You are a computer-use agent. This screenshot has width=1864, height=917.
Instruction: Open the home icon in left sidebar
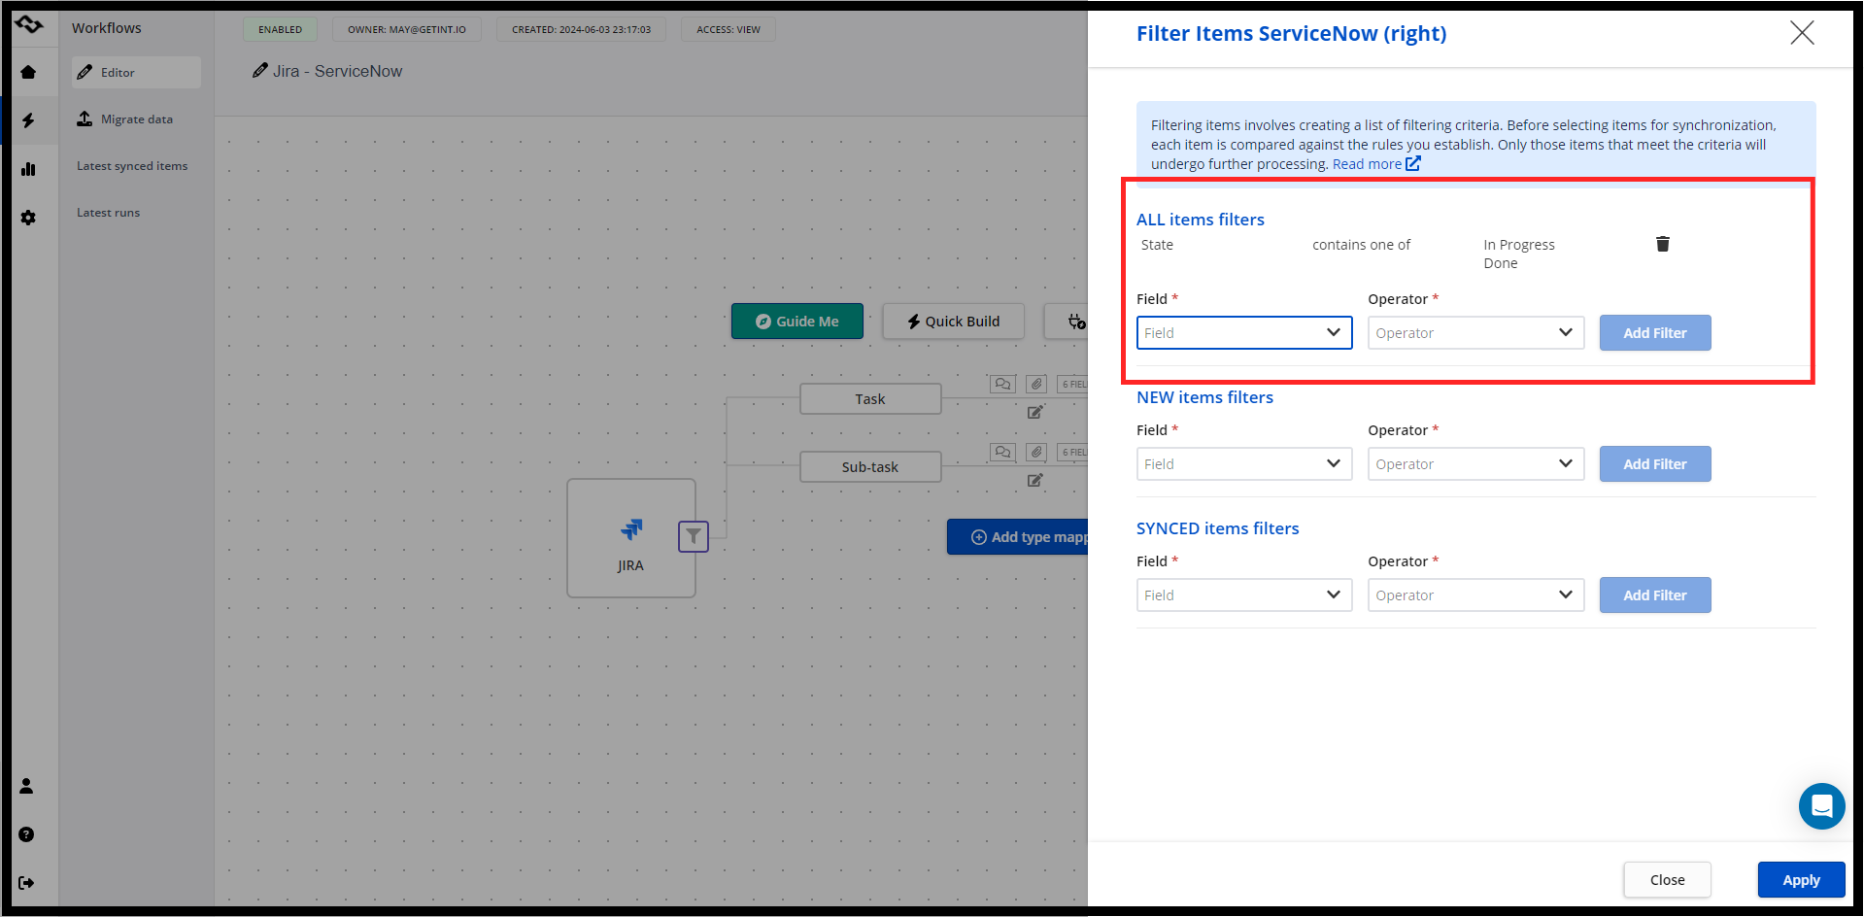[x=28, y=72]
